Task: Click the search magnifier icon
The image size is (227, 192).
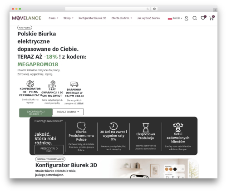Action: point(195,18)
